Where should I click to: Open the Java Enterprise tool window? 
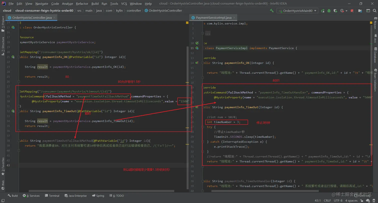(75, 196)
